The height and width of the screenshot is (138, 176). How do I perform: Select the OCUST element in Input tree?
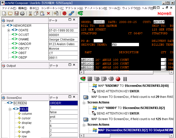[x=24, y=35]
